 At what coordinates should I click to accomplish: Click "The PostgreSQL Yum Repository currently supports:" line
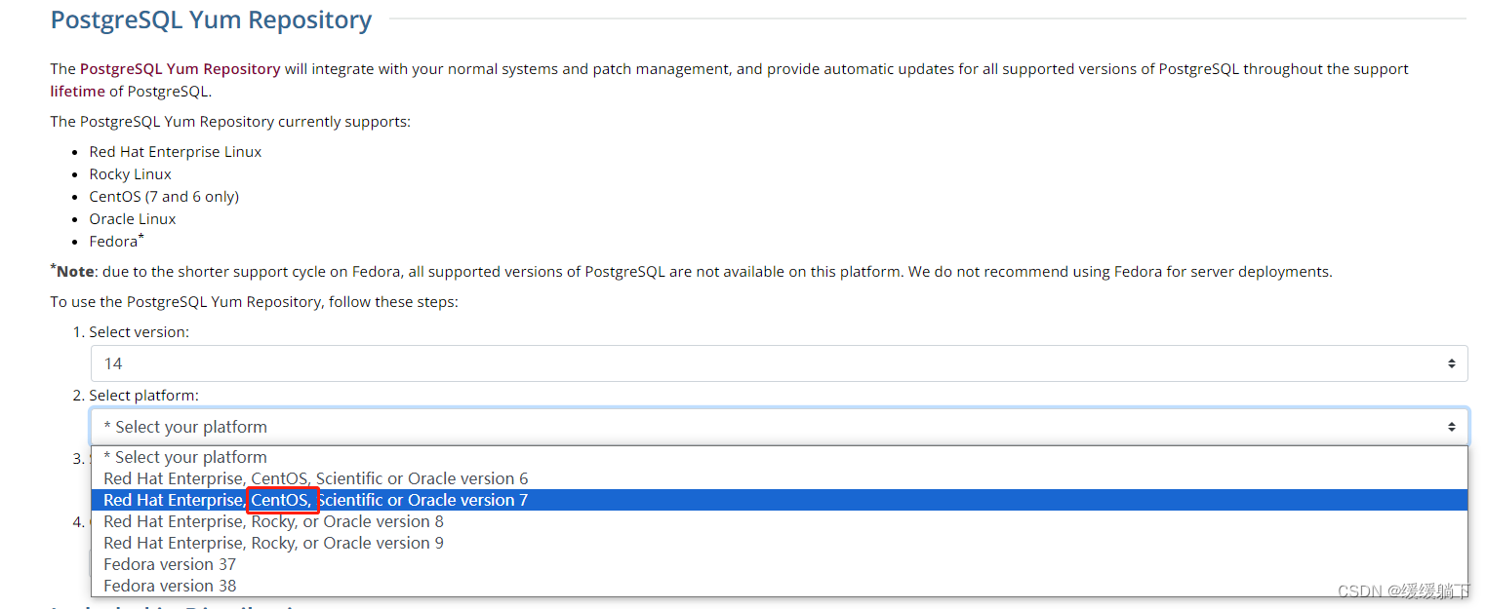[x=231, y=122]
